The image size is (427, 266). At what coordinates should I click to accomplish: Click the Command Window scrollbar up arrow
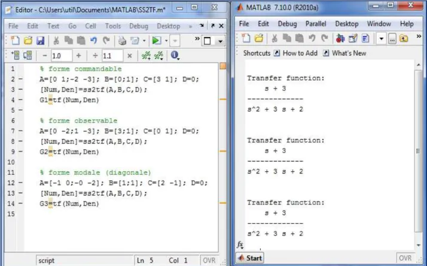point(418,64)
